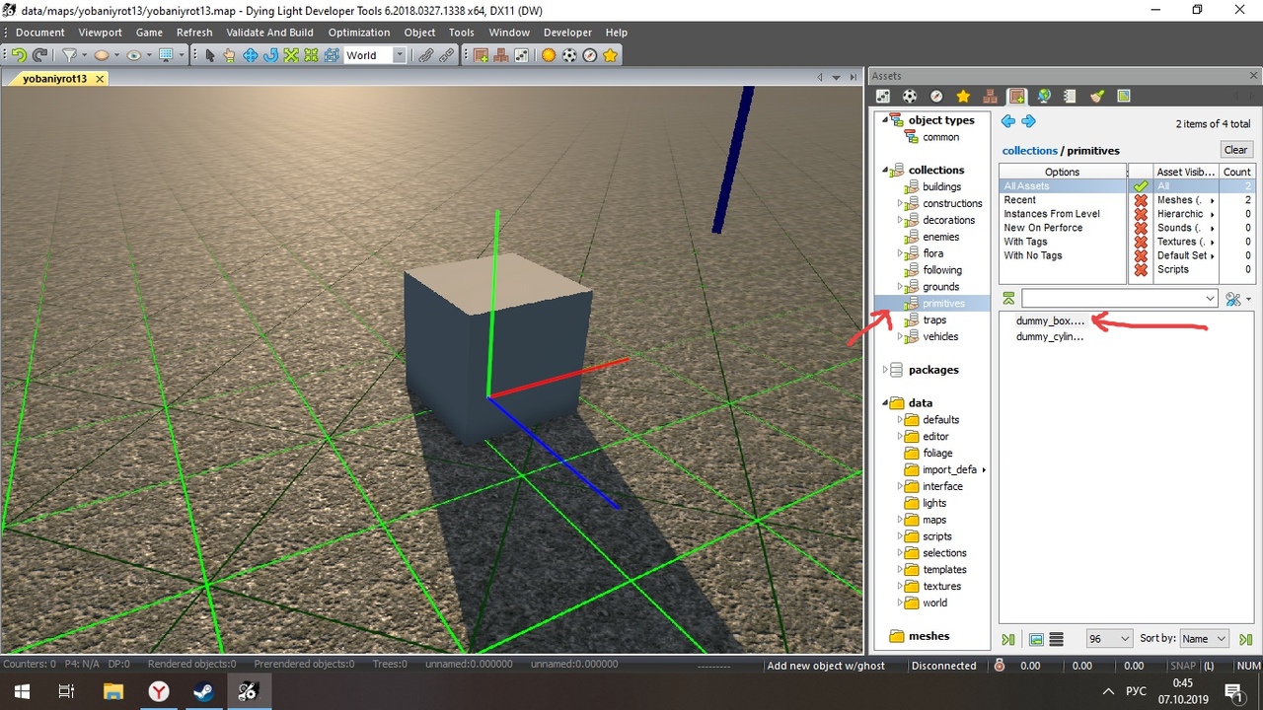
Task: Open the Assets panel globe tab
Action: coord(1043,96)
